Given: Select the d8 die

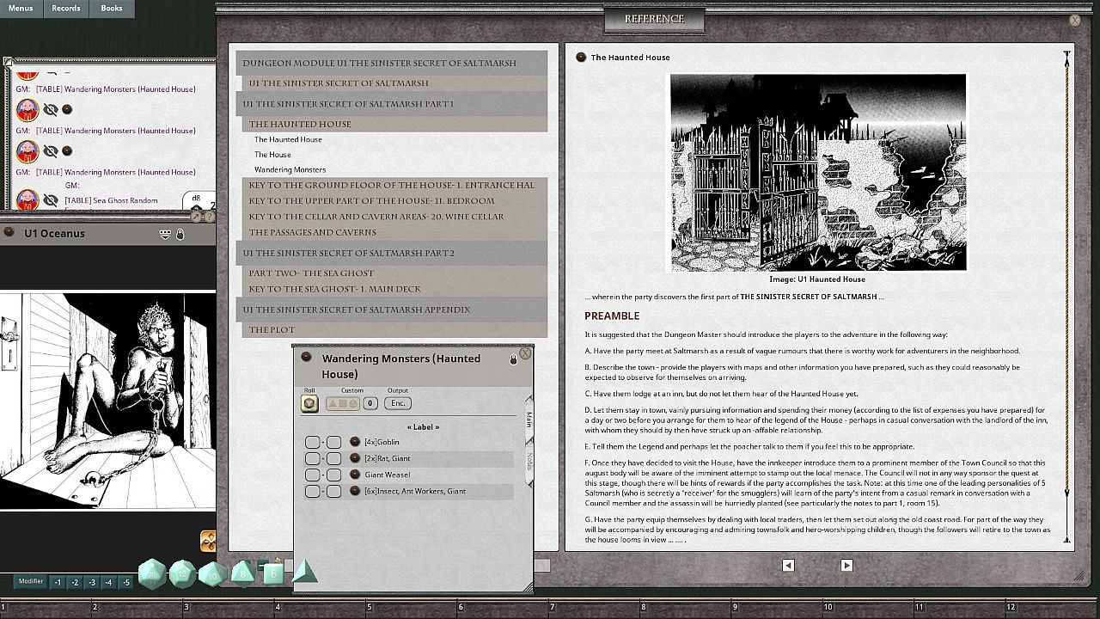Looking at the screenshot, I should coord(243,573).
